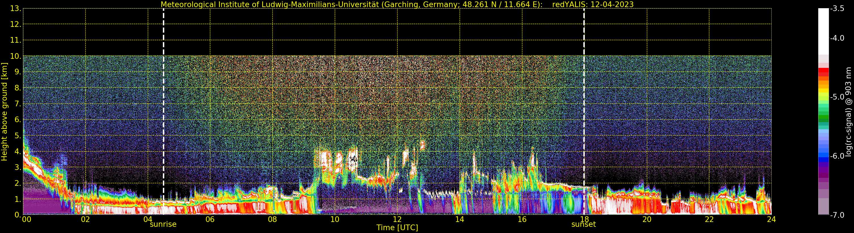Click the "-6.0" colorbar tick label

(838, 156)
